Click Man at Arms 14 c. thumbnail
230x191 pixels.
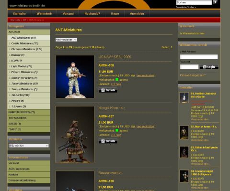(x=184, y=132)
